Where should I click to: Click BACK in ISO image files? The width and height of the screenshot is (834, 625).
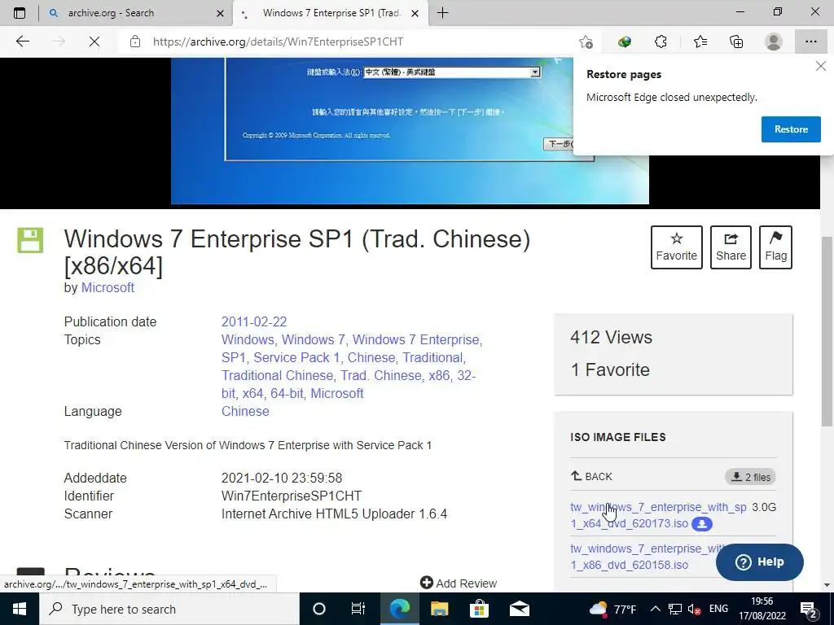click(591, 476)
